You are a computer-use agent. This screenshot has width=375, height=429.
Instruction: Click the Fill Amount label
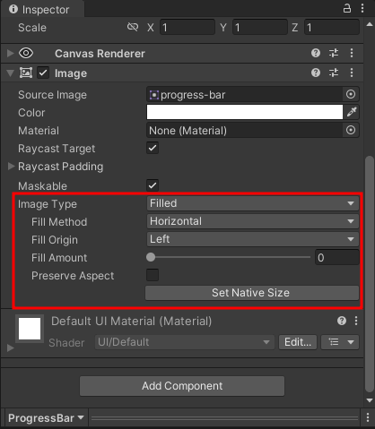click(x=59, y=258)
